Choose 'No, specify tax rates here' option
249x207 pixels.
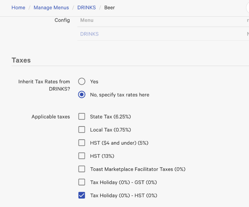pyautogui.click(x=82, y=95)
